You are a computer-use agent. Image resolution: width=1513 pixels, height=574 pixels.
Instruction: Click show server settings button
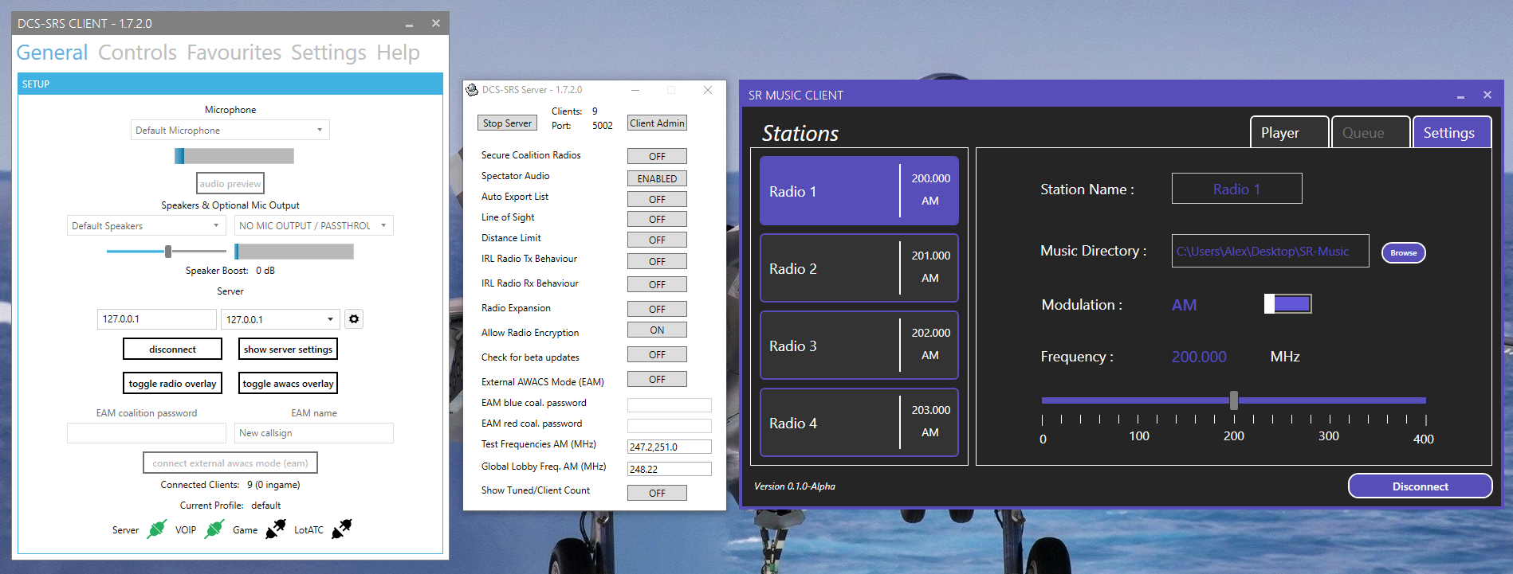[288, 349]
